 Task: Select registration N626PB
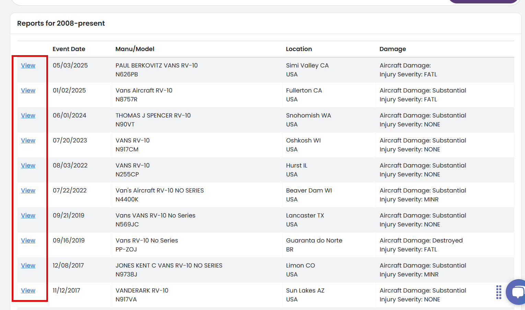click(127, 74)
